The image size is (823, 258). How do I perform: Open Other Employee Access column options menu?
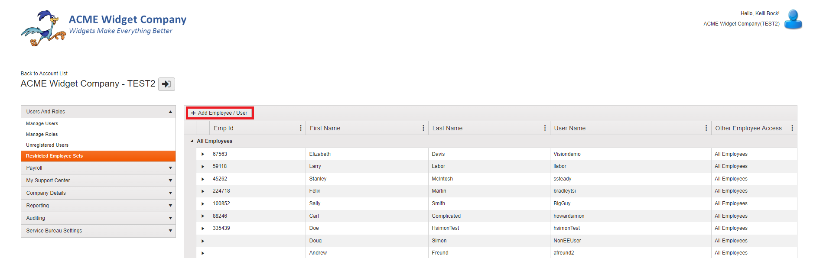coord(792,128)
